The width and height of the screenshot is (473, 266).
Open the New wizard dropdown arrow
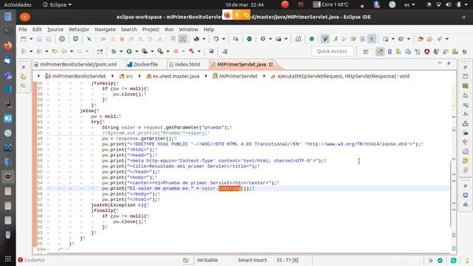click(31, 39)
